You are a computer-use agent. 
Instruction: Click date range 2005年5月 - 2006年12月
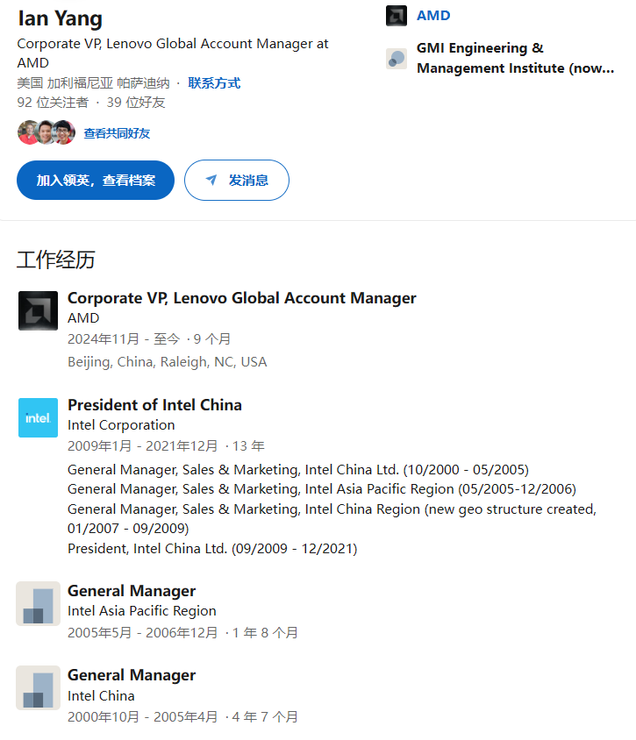point(143,632)
